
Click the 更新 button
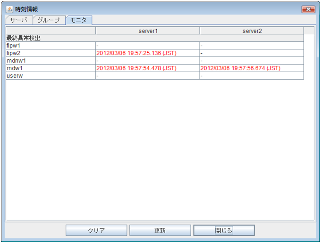click(160, 230)
